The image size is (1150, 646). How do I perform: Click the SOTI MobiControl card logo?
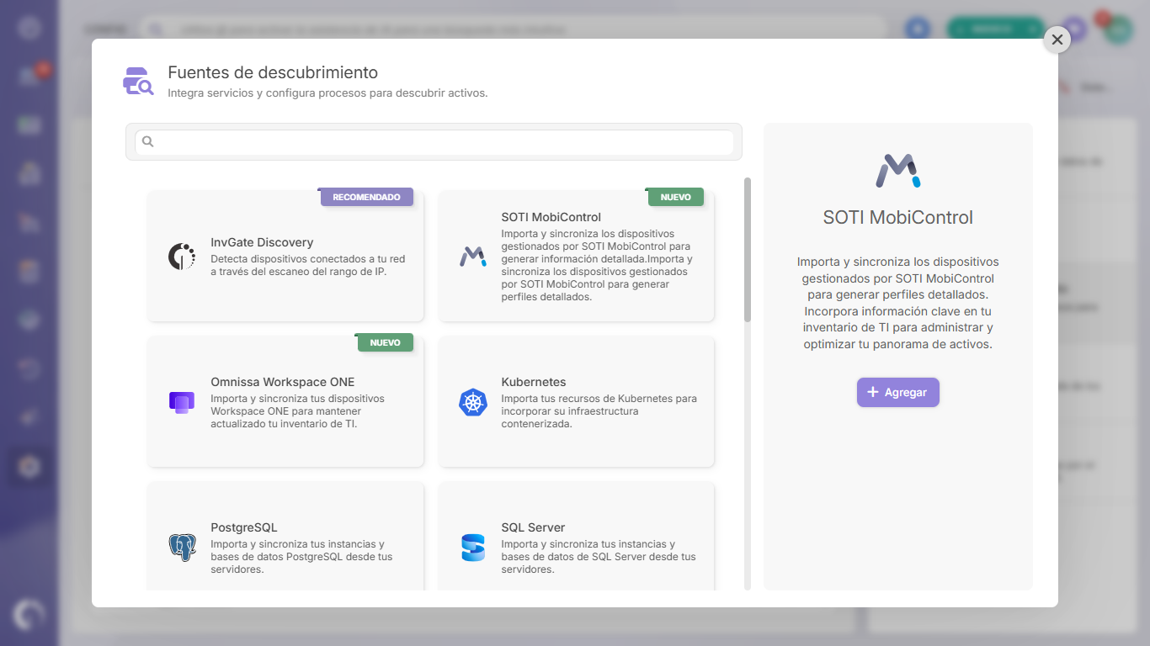[x=472, y=257]
